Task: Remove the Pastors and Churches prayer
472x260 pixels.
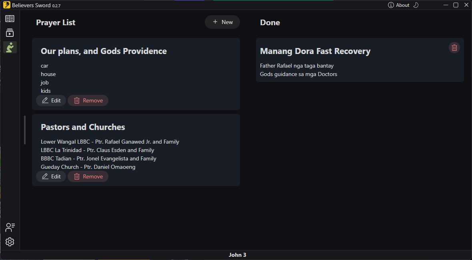Action: click(88, 176)
